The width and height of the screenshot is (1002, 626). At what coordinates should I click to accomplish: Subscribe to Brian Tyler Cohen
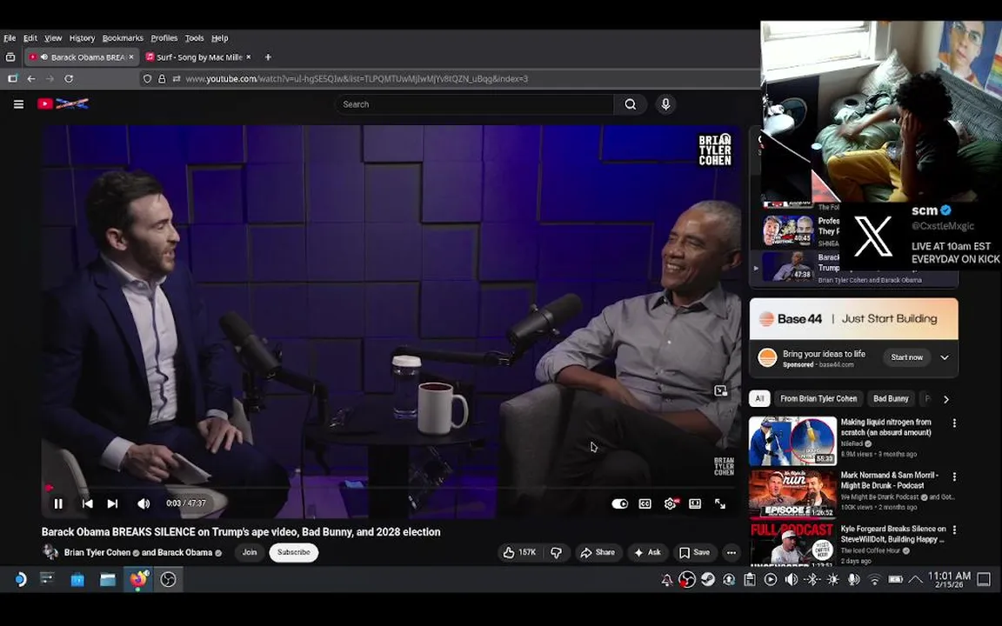[x=293, y=553]
